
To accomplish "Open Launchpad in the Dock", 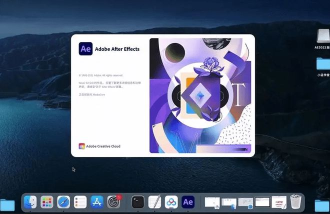I will coord(46,202).
